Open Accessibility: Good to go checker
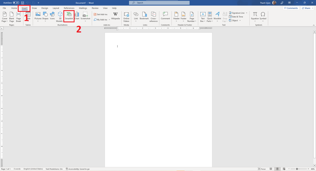The image size is (316, 171). (x=77, y=169)
